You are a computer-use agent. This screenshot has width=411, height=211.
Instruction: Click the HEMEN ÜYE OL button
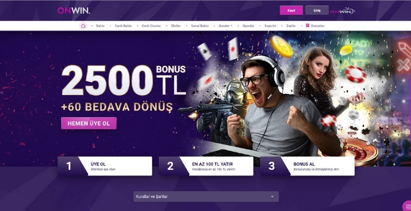(x=89, y=123)
